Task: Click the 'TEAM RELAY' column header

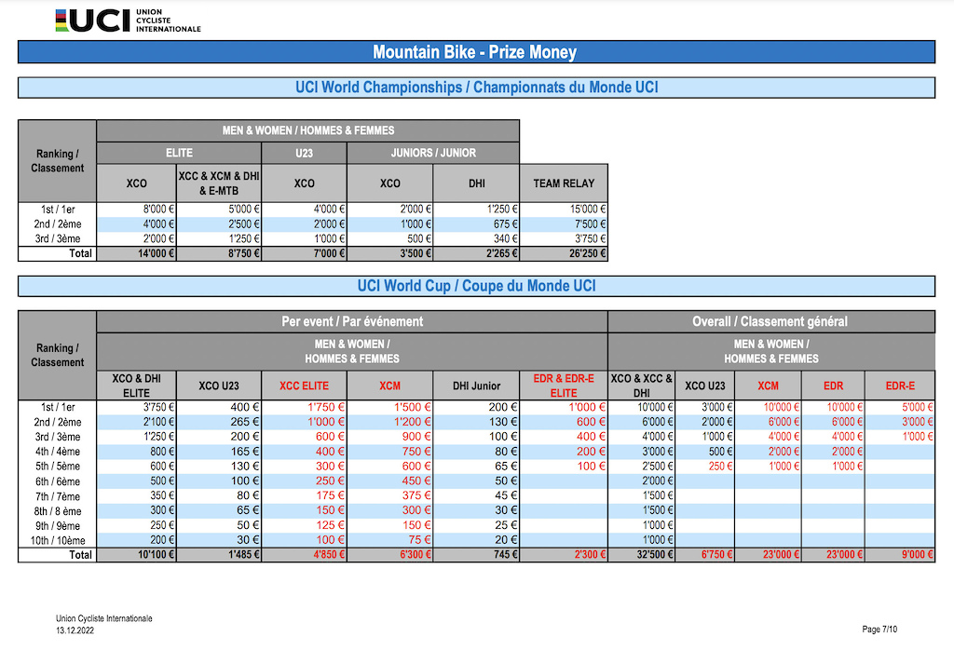Action: click(x=564, y=183)
